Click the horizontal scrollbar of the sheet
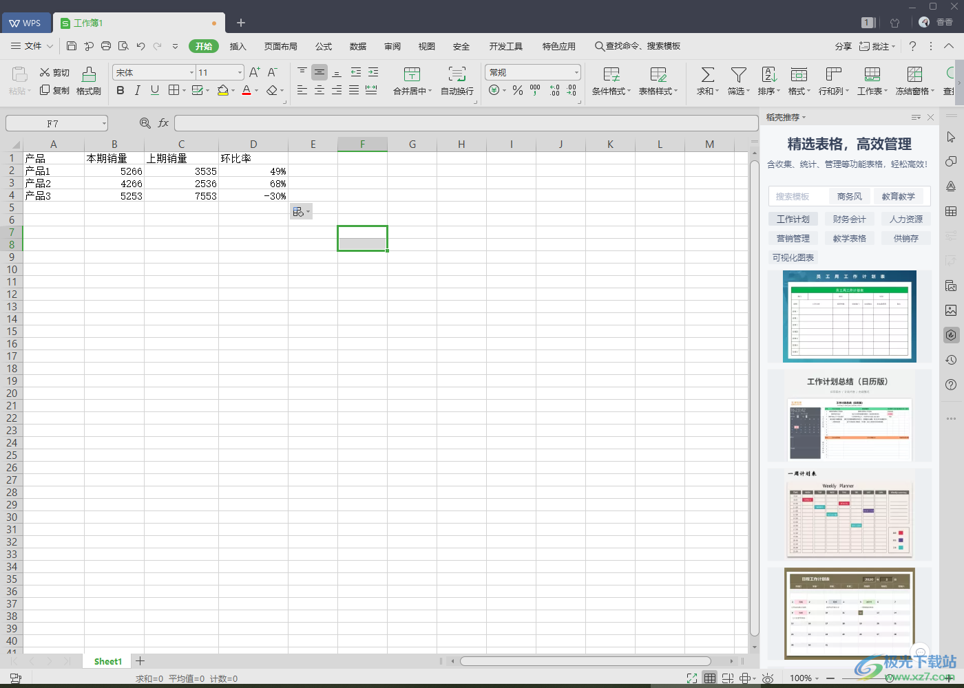The width and height of the screenshot is (964, 688). click(x=585, y=661)
